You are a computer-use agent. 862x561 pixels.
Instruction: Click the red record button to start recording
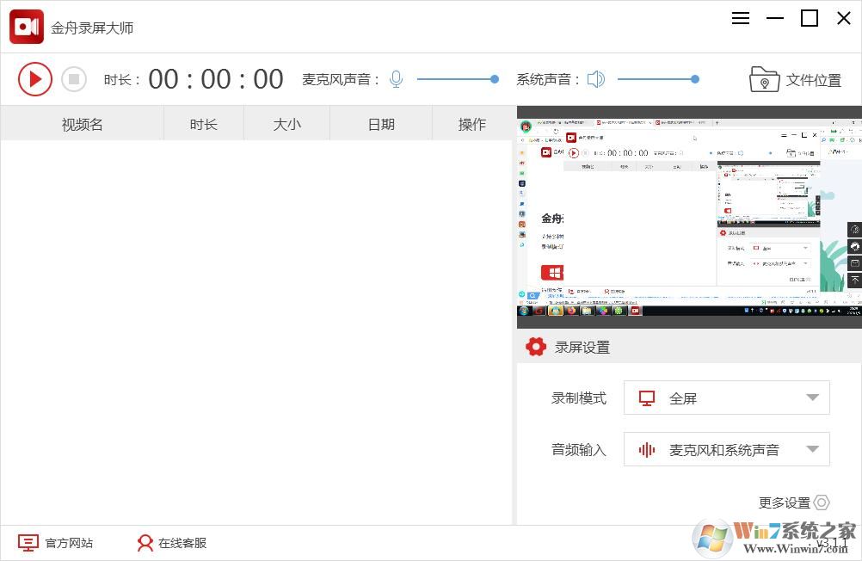[x=34, y=79]
